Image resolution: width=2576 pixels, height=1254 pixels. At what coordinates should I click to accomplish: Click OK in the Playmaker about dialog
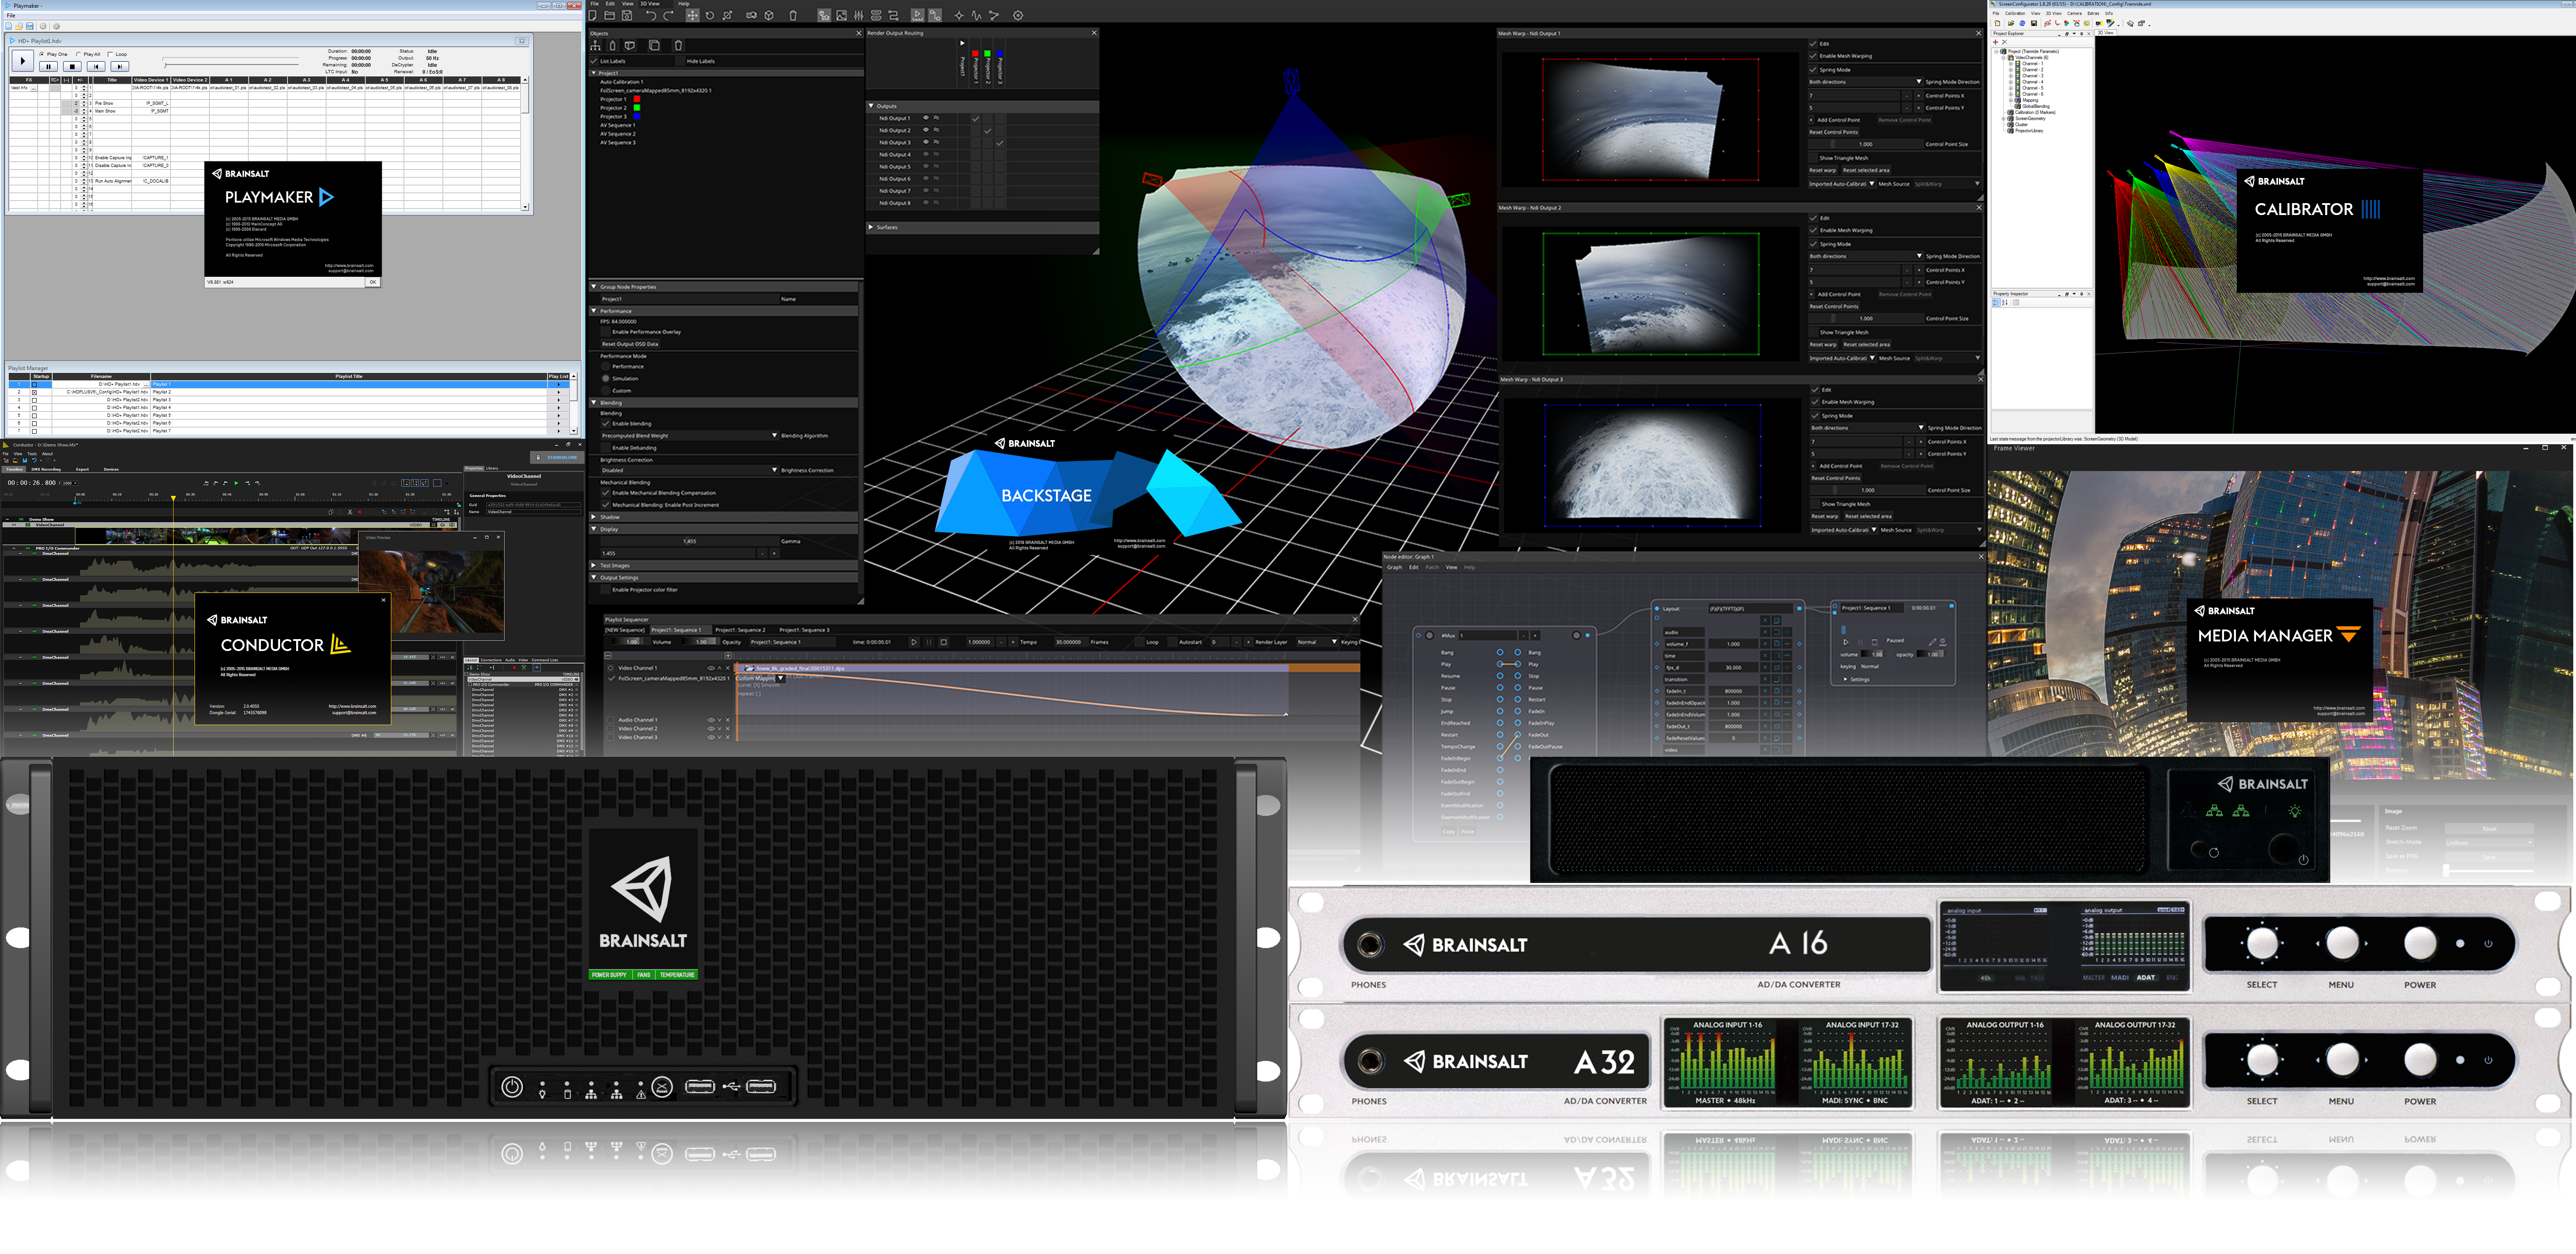(x=372, y=282)
